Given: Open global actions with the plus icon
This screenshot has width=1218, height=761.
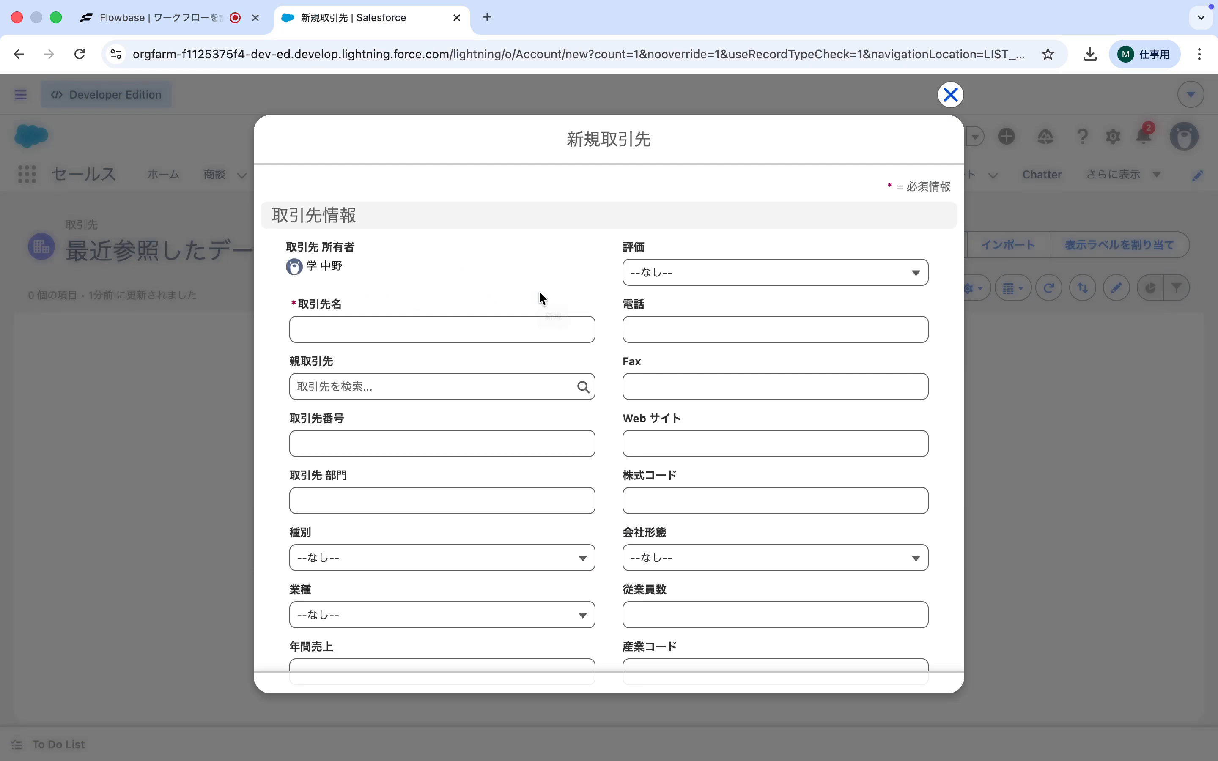Looking at the screenshot, I should tap(1007, 136).
